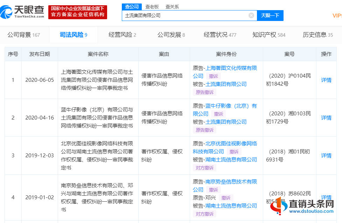Click 著作权权属、侵权纠纷 cause in row 3
The image size is (342, 223).
162,156
